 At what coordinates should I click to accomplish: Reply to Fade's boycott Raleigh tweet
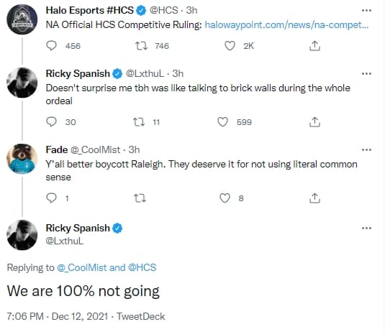click(x=51, y=198)
